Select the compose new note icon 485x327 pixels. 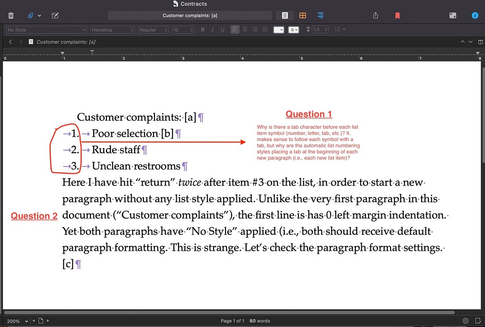coord(54,16)
